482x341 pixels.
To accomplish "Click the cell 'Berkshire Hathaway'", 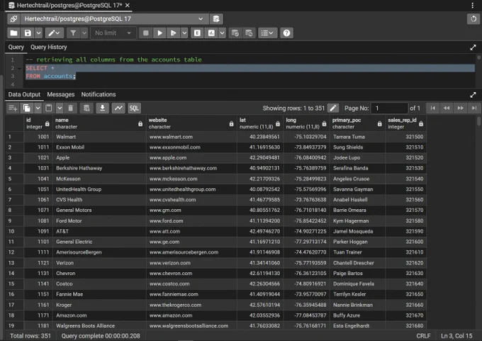I will (99, 168).
